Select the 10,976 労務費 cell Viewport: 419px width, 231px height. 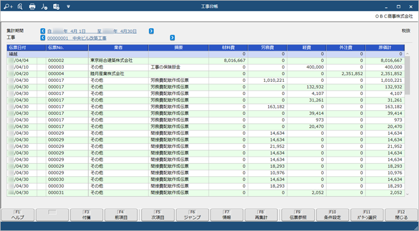(268, 173)
